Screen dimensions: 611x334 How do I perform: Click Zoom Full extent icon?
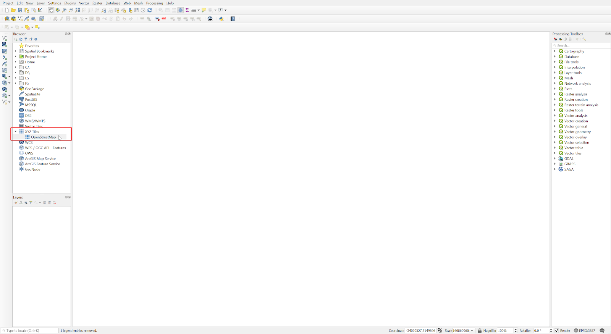[x=78, y=10]
